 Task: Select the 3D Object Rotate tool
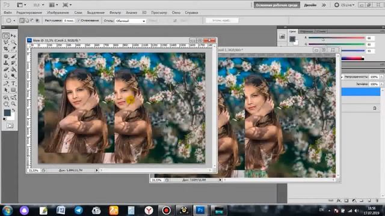[6, 98]
